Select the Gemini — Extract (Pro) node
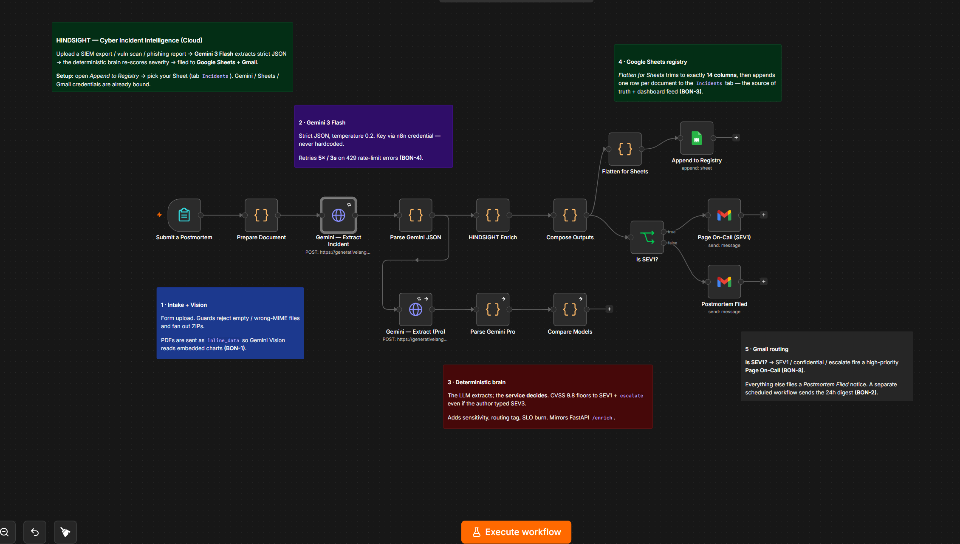 tap(416, 309)
